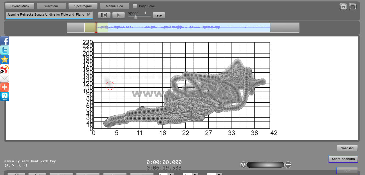Click the Share Snapshot button
The height and width of the screenshot is (175, 365).
pos(343,159)
